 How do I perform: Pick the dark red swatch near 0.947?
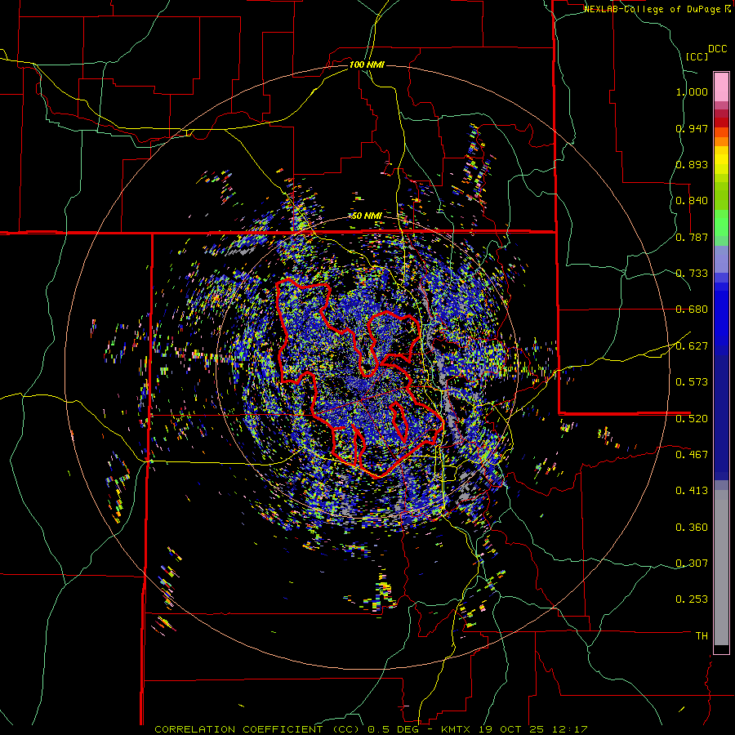pos(721,122)
